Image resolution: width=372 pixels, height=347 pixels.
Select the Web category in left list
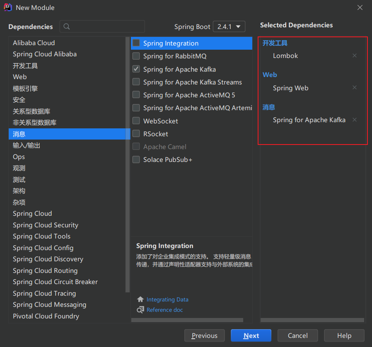(67, 77)
